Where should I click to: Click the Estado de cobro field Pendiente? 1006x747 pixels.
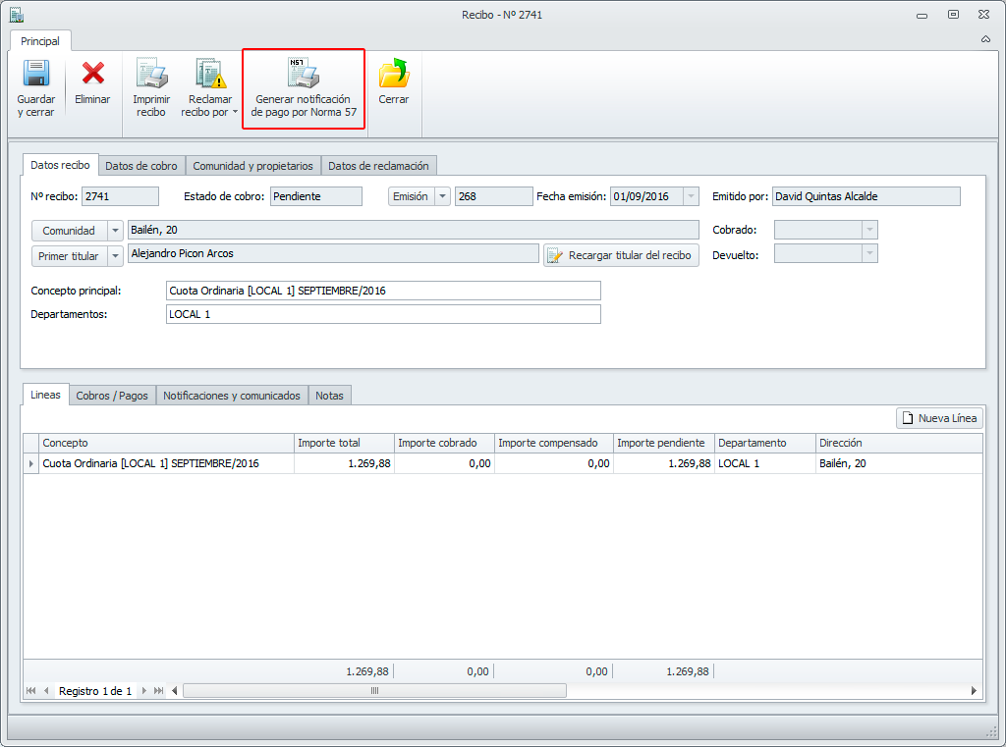pyautogui.click(x=315, y=196)
